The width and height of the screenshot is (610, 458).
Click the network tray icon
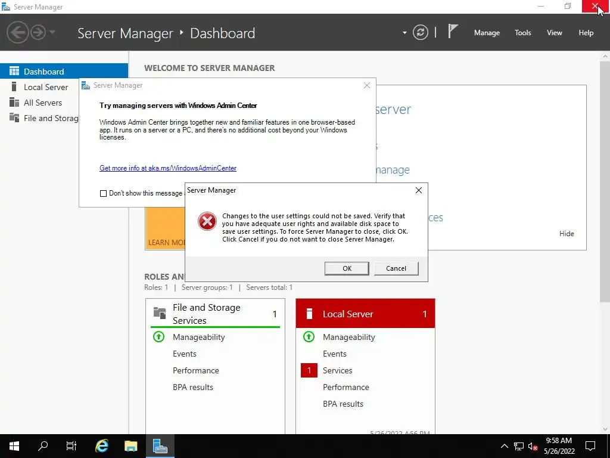coord(519,446)
